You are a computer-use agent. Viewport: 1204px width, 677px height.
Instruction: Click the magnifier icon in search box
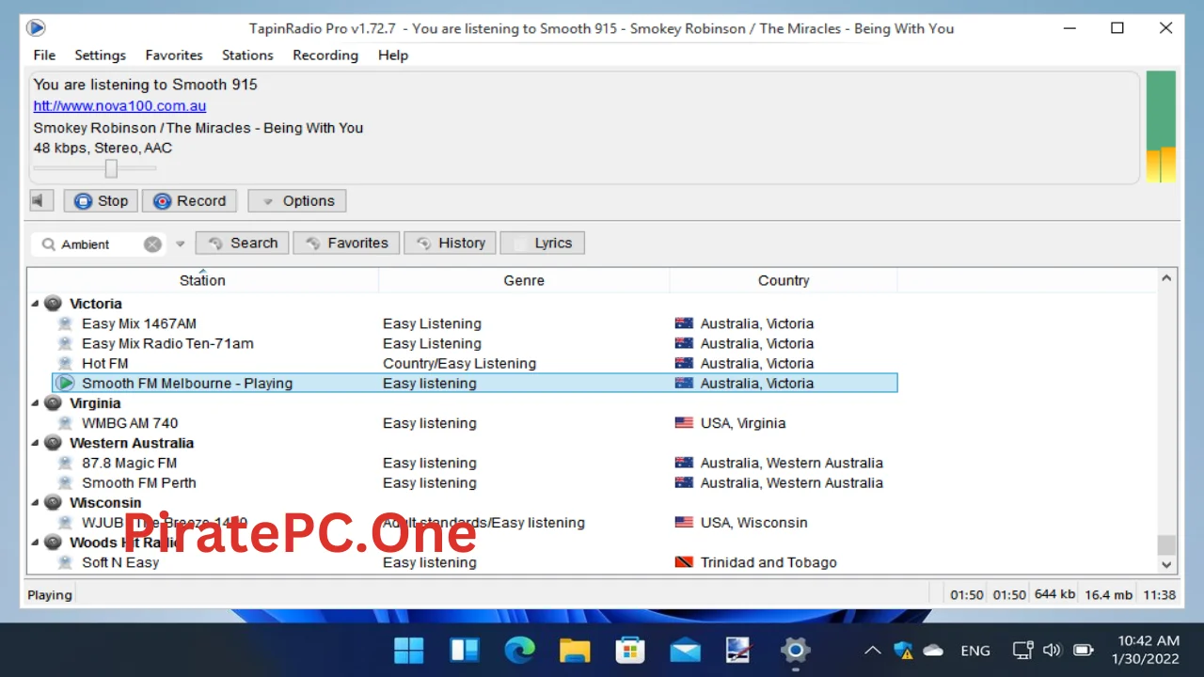coord(48,244)
